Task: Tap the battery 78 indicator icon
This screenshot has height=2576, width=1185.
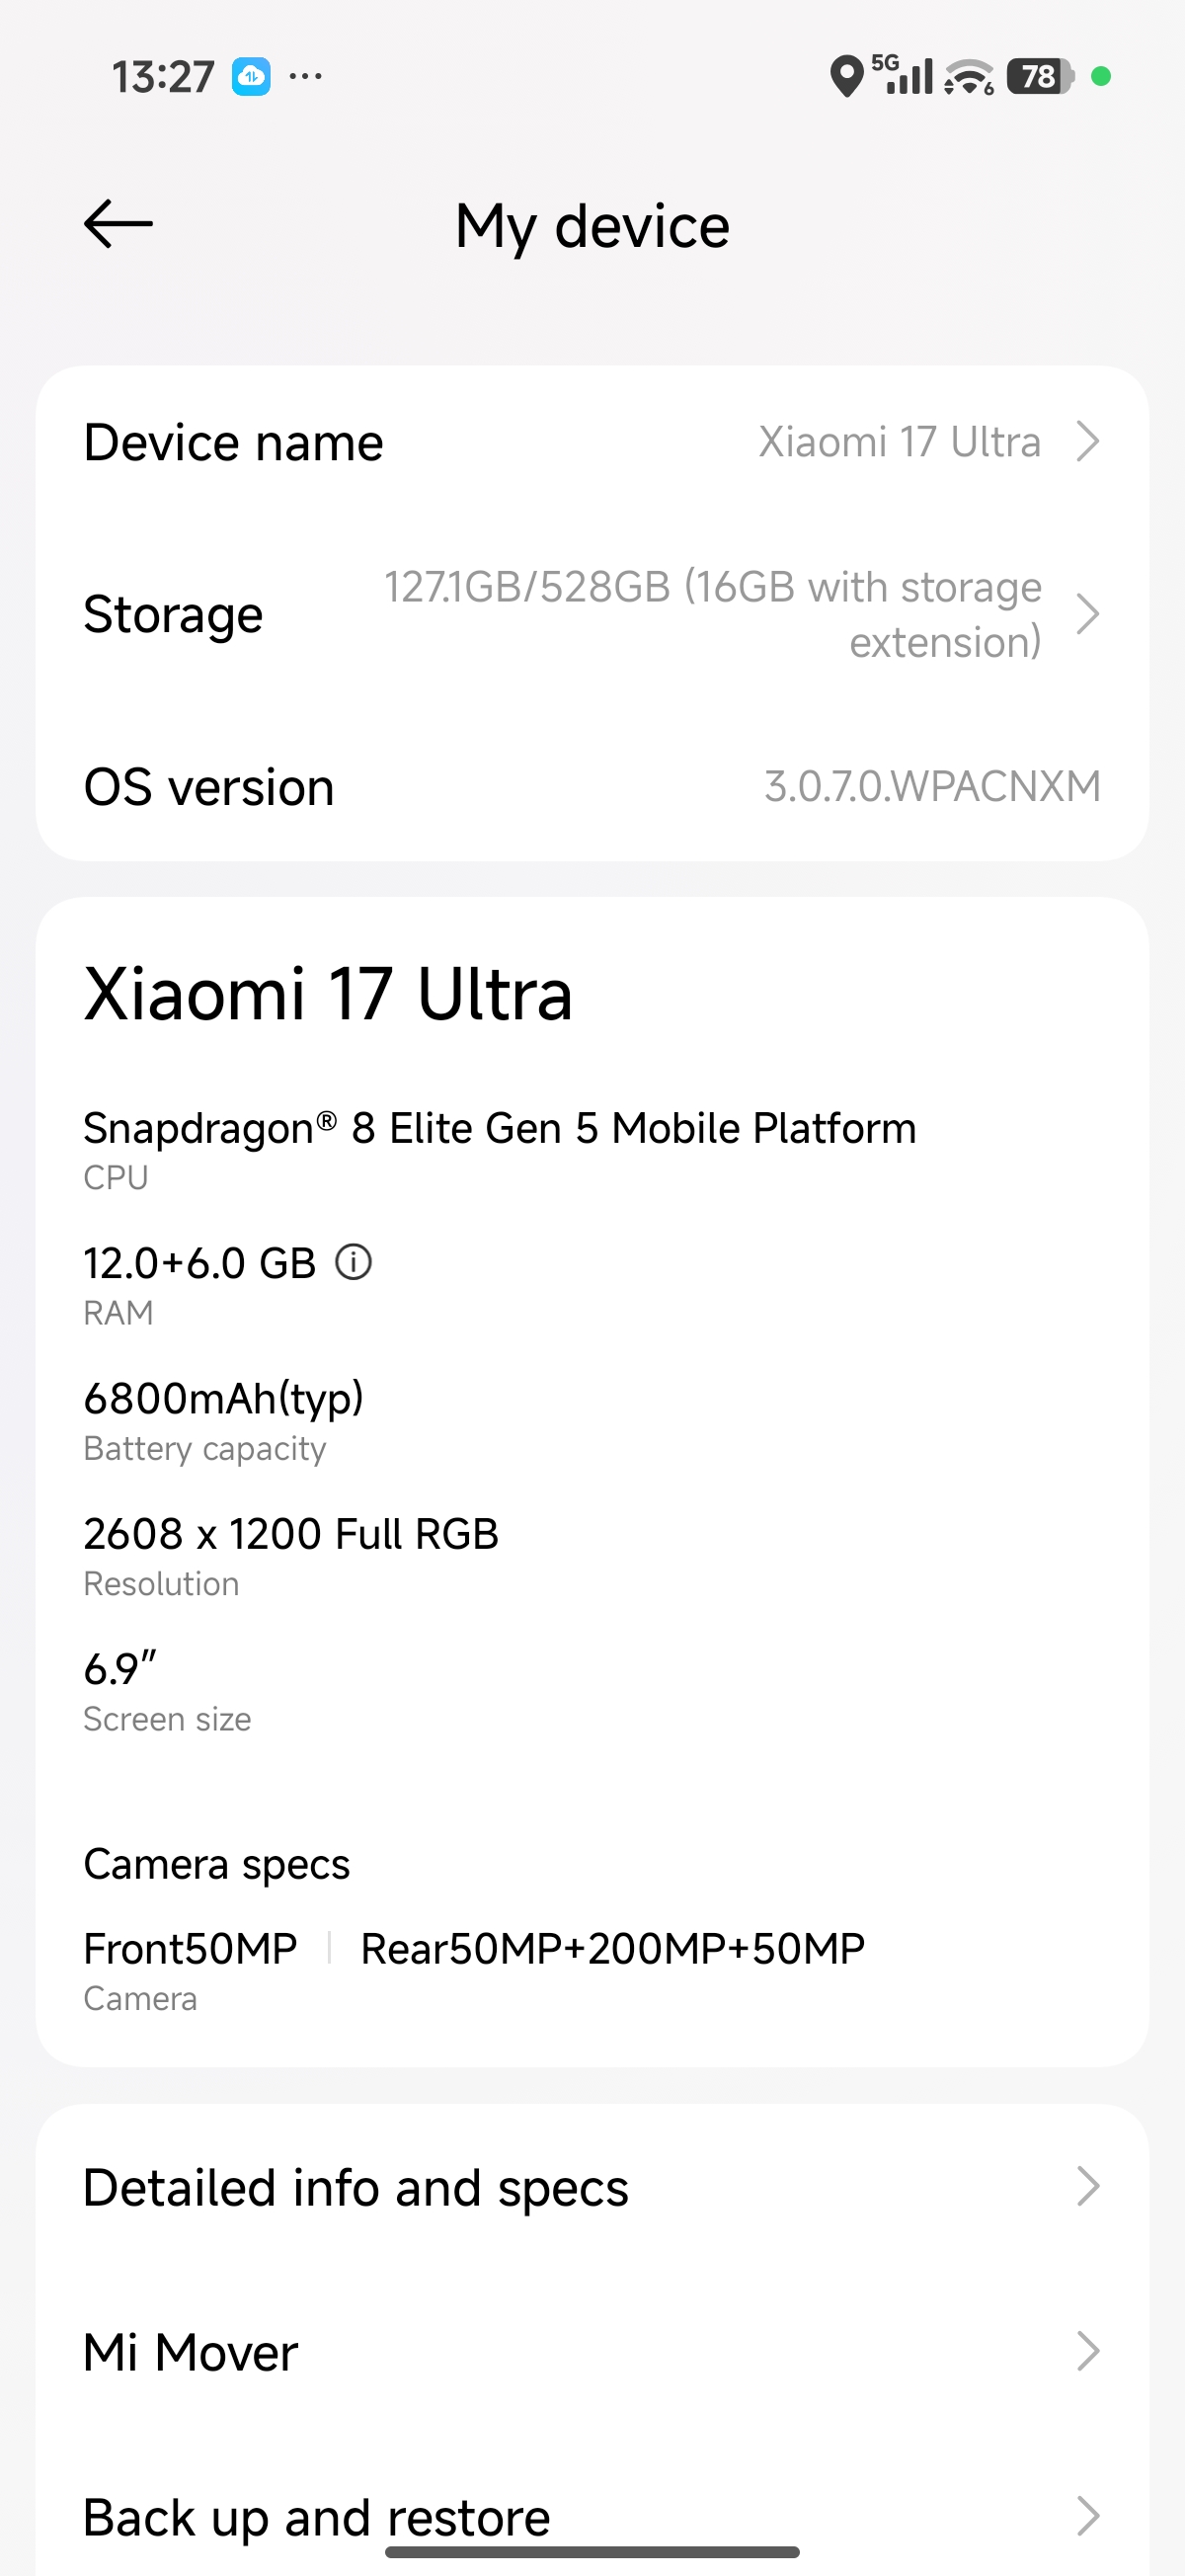Action: pos(1040,76)
